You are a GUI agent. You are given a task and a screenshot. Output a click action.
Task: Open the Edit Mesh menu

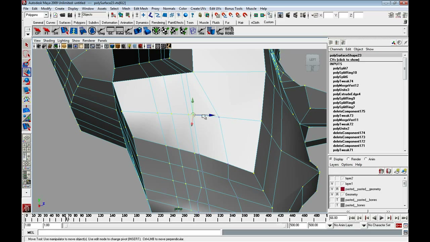click(x=140, y=8)
